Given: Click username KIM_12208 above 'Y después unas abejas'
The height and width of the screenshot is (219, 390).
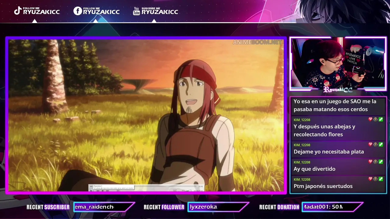Looking at the screenshot, I should tap(302, 120).
